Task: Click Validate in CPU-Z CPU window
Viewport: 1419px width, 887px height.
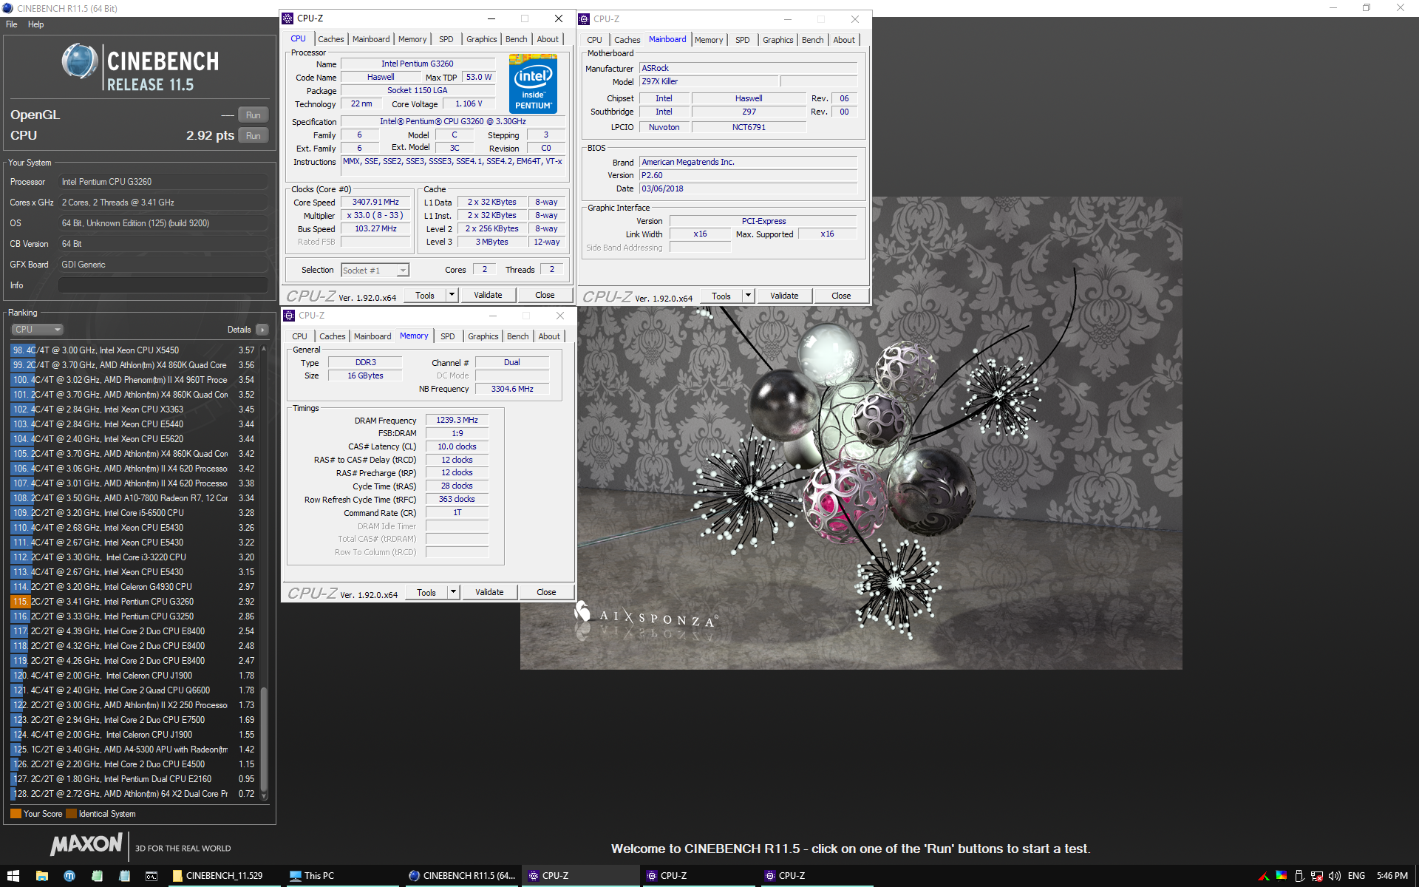Action: (488, 295)
